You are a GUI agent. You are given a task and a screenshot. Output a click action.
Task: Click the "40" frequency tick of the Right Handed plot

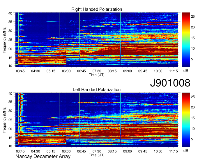(x=10, y=13)
